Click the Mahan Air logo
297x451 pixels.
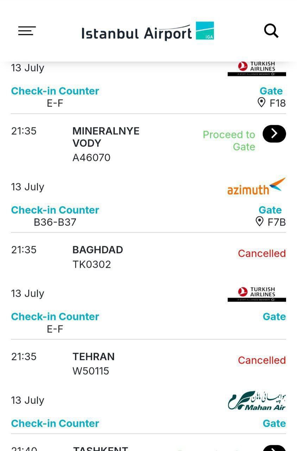pyautogui.click(x=257, y=401)
